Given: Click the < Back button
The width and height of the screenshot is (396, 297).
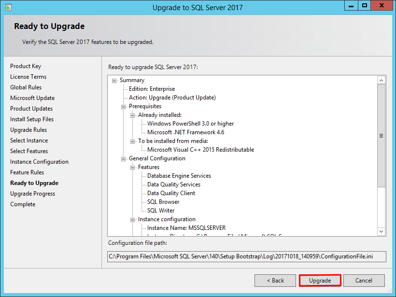Looking at the screenshot, I should click(275, 281).
